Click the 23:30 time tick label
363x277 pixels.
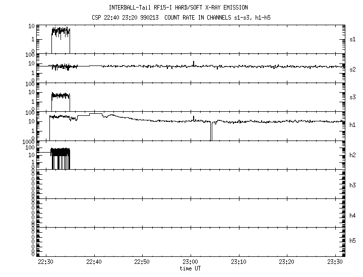click(x=334, y=262)
